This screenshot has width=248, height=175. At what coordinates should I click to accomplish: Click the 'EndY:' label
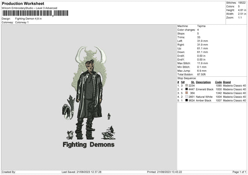(181, 59)
